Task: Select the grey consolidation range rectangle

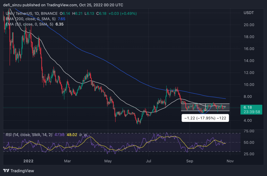Action: pyautogui.click(x=205, y=107)
